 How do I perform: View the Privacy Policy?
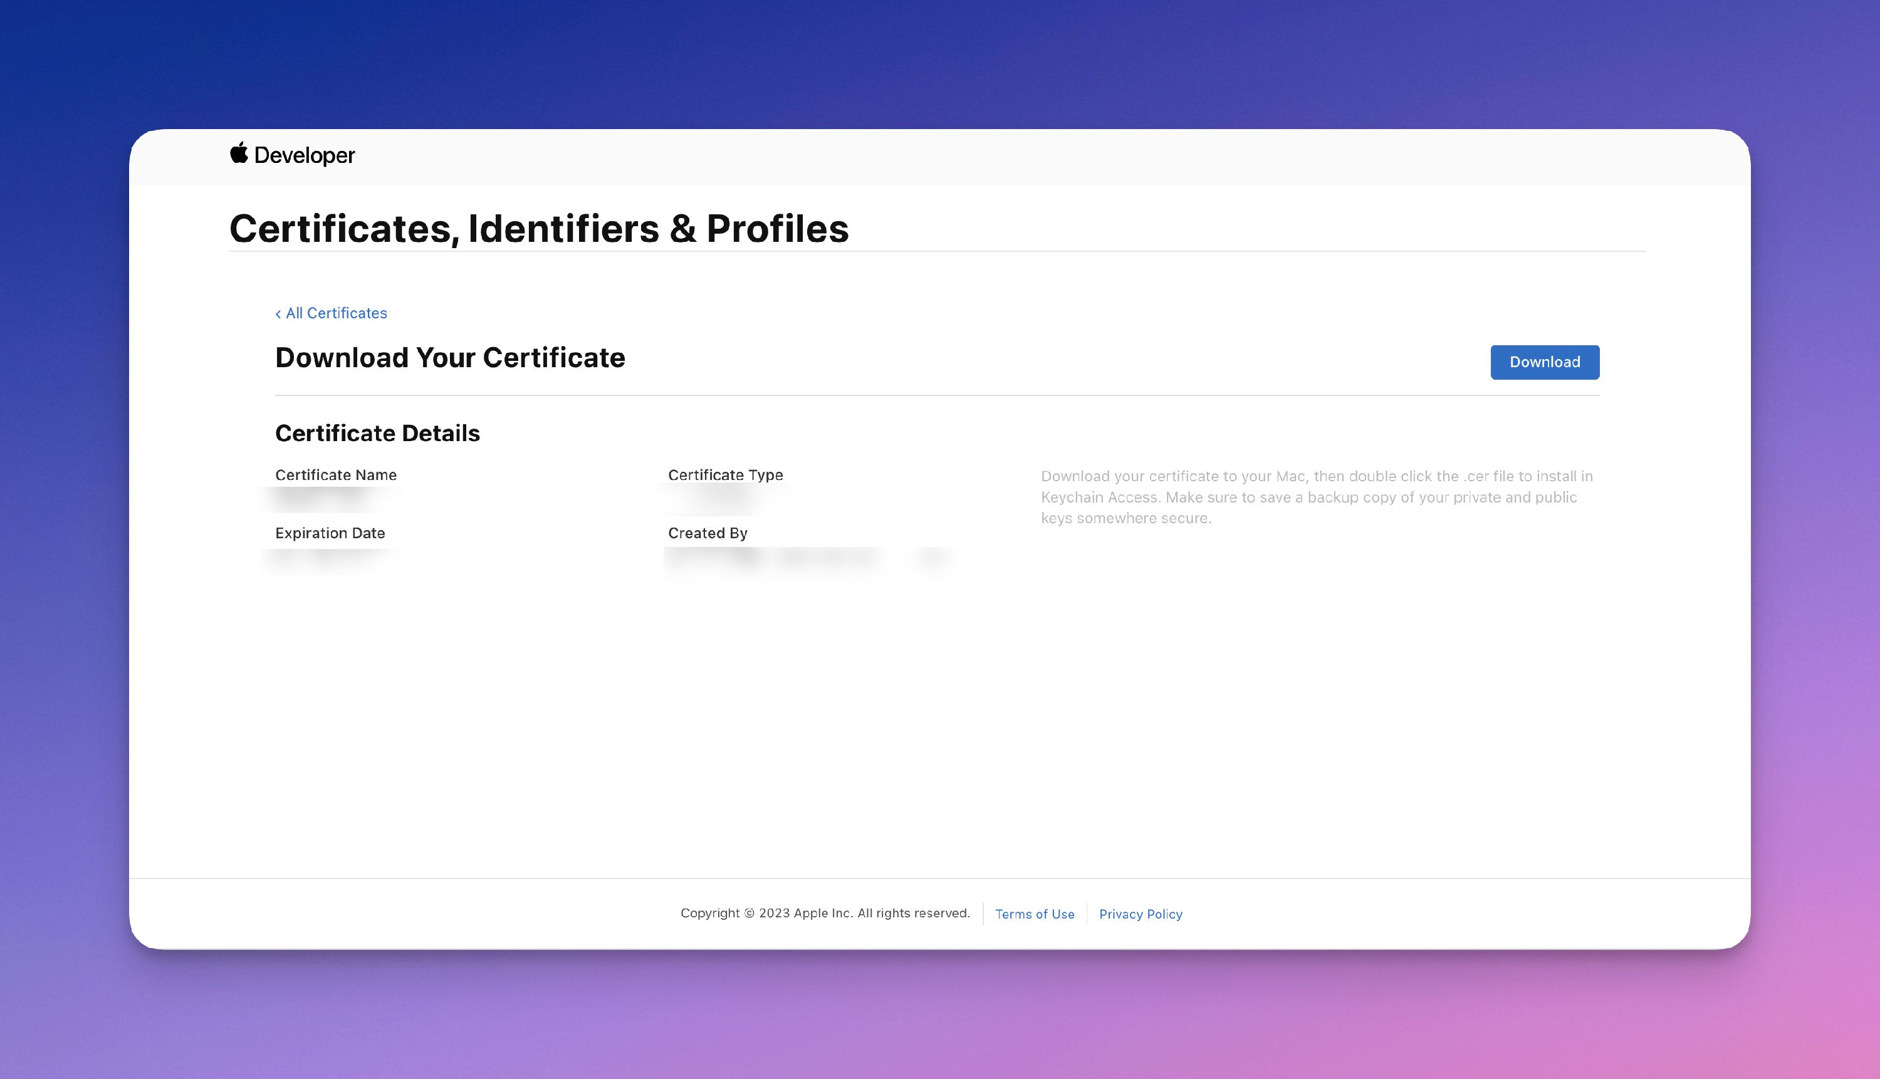[1141, 914]
